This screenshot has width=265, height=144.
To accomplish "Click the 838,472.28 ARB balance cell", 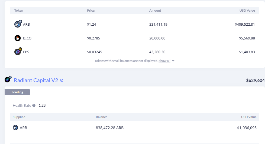I will point(110,128).
